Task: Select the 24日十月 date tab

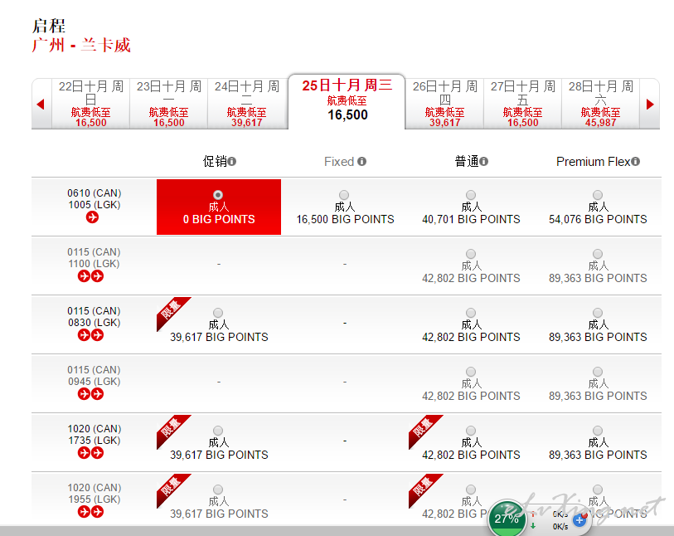Action: click(247, 104)
